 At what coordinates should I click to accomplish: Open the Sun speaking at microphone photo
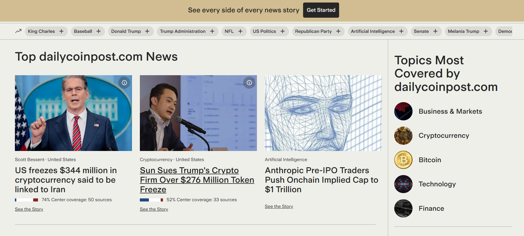point(198,113)
